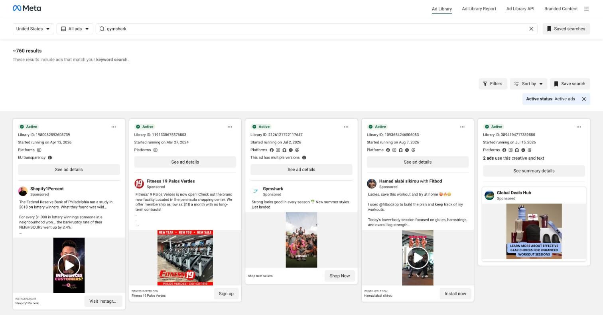See ad details for Fitness 19 ad
The image size is (603, 315).
coord(185,162)
